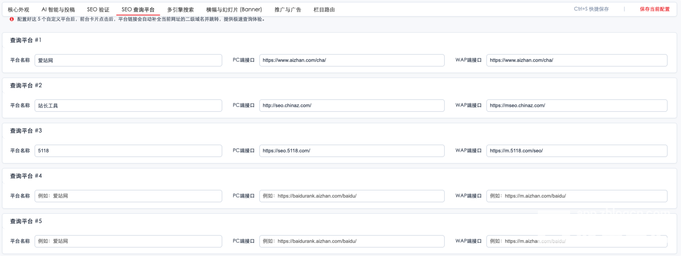The image size is (681, 256).
Task: Click empty platform #4 name field
Action: 128,196
